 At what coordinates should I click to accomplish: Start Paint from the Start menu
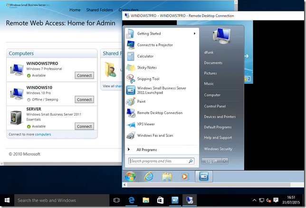point(141,101)
